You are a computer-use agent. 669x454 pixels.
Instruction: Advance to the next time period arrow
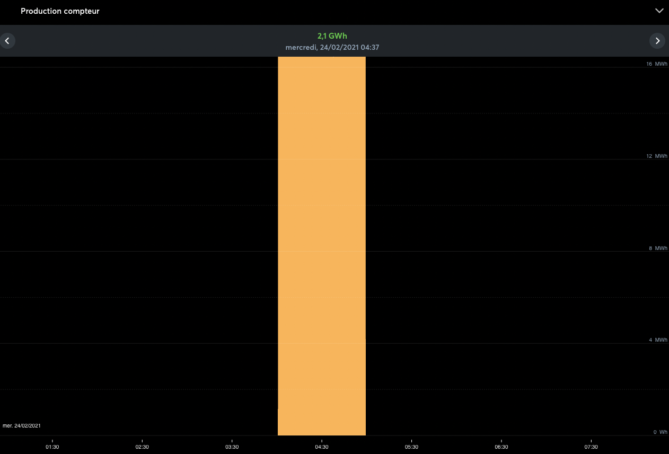pyautogui.click(x=657, y=41)
